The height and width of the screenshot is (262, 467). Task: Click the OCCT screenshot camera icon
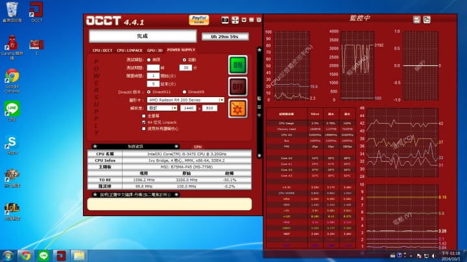click(225, 20)
